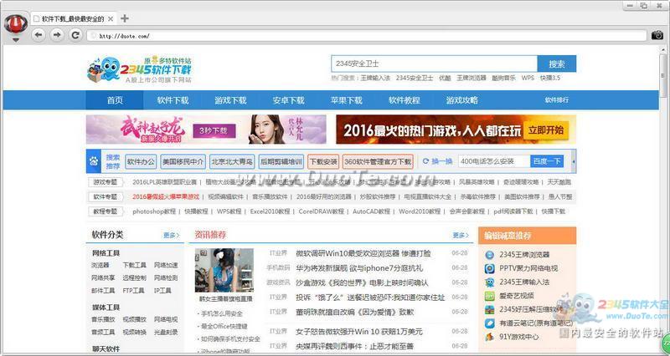Click the 下载安装 recommendation button

click(323, 161)
